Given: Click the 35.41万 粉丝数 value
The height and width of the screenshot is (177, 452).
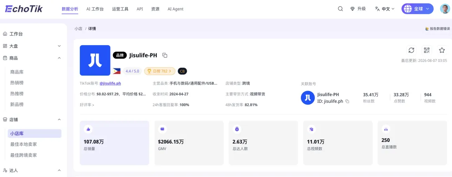Looking at the screenshot, I should pos(371,95).
